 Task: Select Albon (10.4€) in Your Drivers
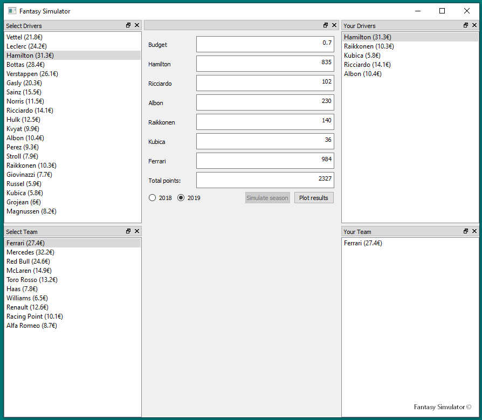[x=410, y=74]
